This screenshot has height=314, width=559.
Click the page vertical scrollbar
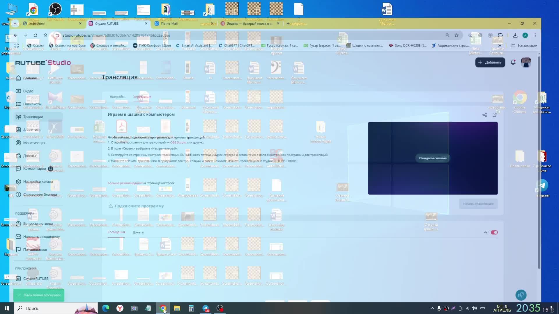pyautogui.click(x=539, y=163)
